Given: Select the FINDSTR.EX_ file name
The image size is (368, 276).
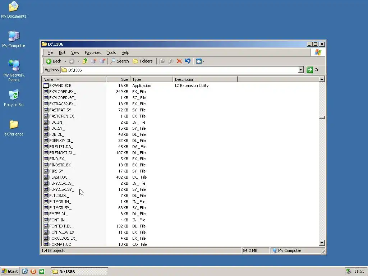Looking at the screenshot, I should 61,165.
